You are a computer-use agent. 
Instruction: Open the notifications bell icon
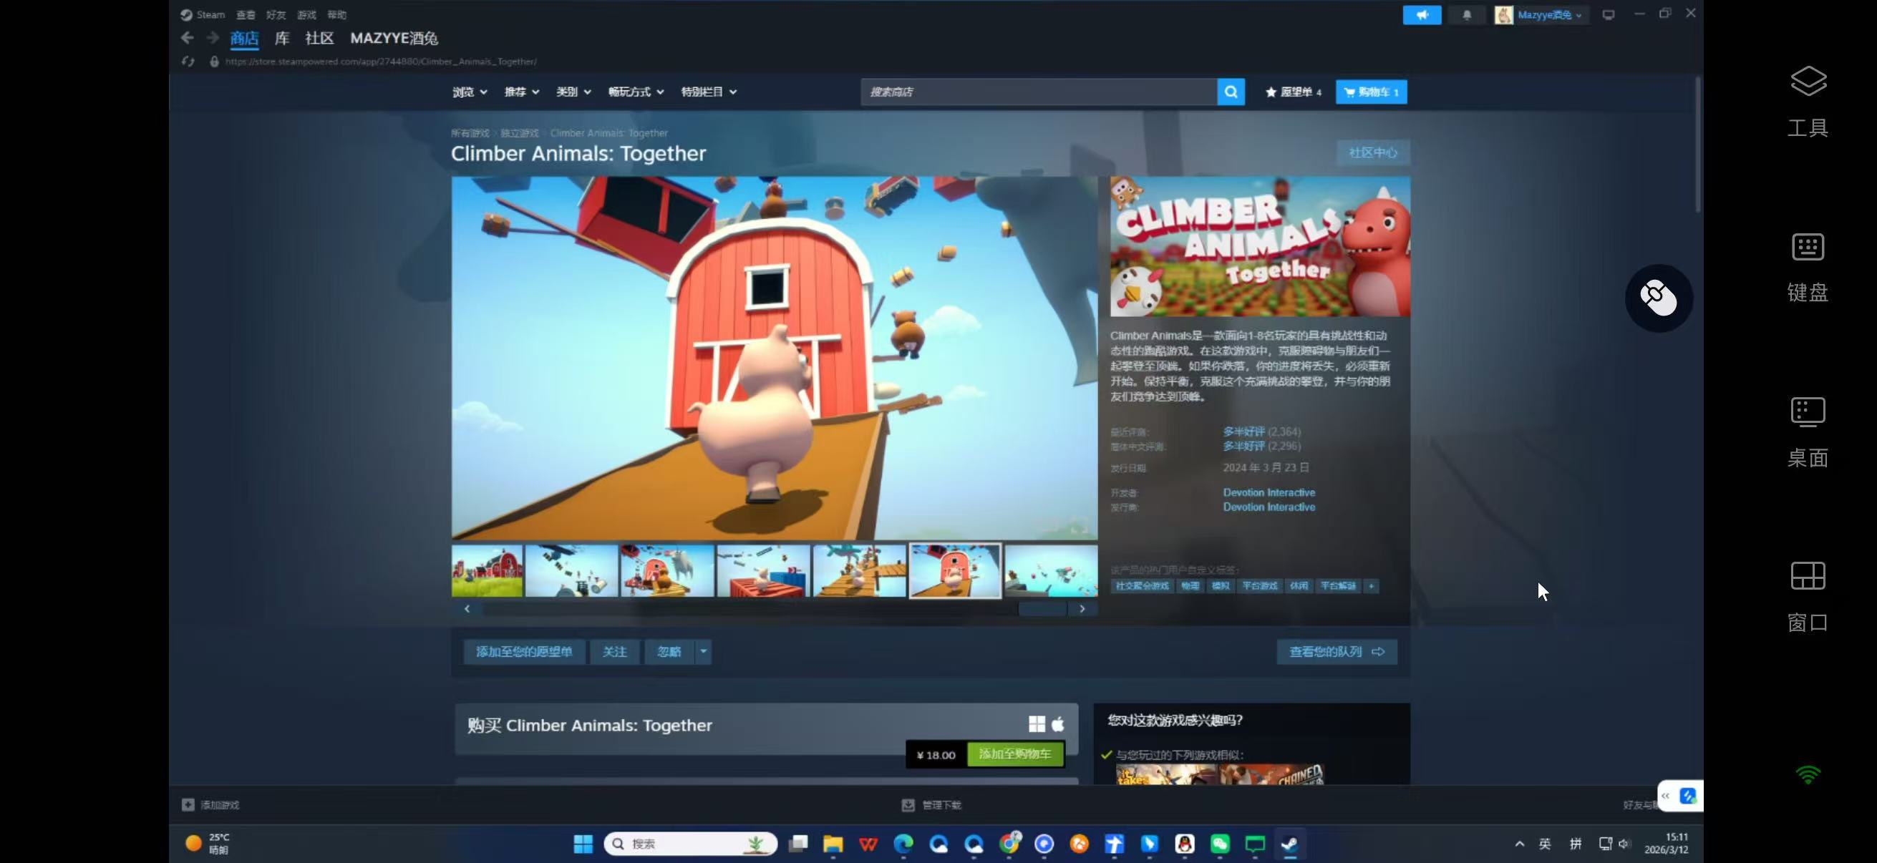[x=1467, y=14]
